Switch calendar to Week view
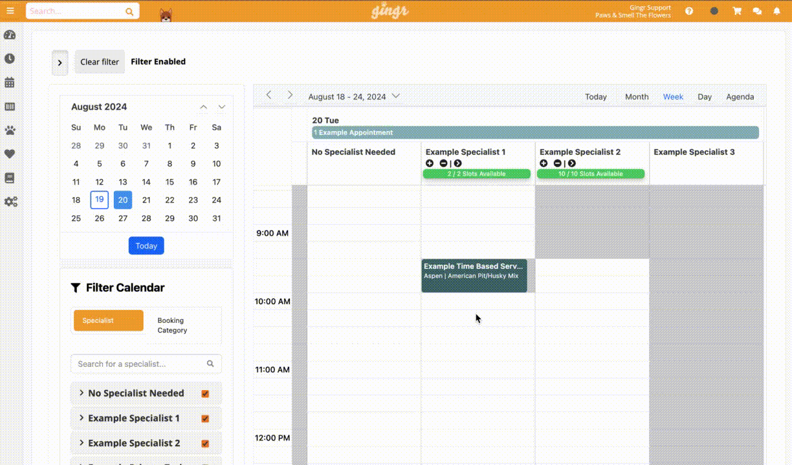The width and height of the screenshot is (792, 465). coord(673,97)
